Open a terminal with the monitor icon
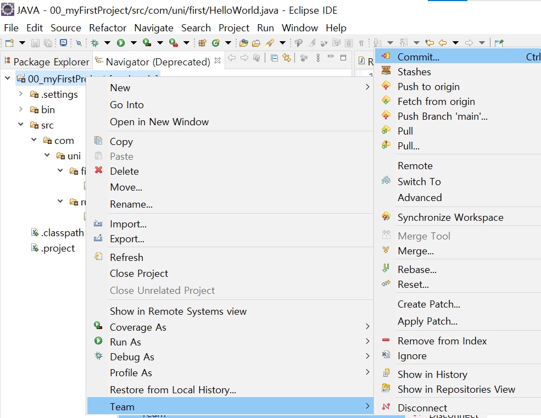541x418 pixels. (64, 43)
